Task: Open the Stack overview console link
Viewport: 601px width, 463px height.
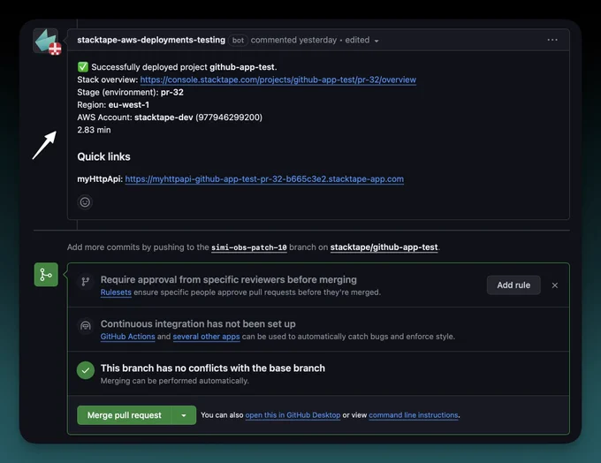Action: pos(278,80)
